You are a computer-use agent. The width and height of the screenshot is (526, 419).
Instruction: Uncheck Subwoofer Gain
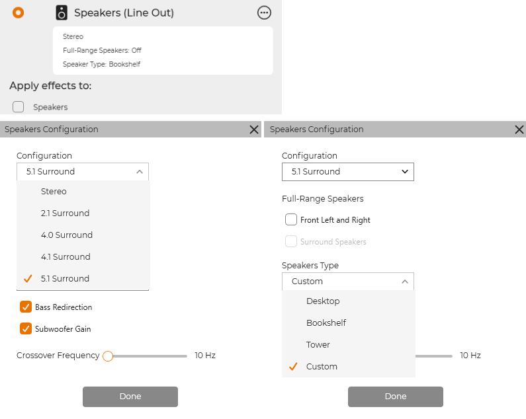26,328
